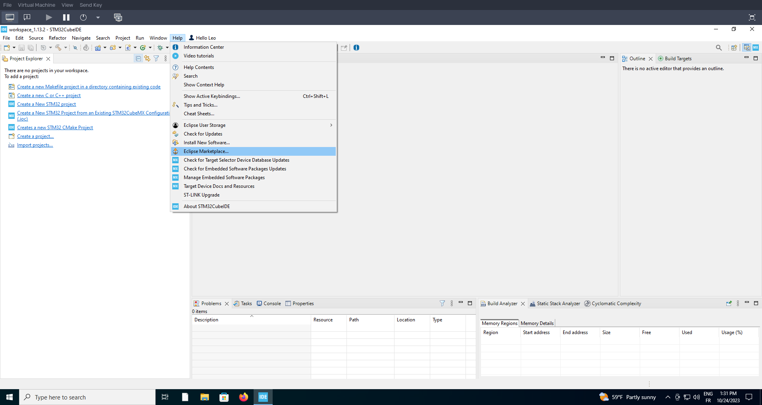Screen dimensions: 762x405
Task: Click the new C source file toolbar icon
Action: click(x=128, y=48)
